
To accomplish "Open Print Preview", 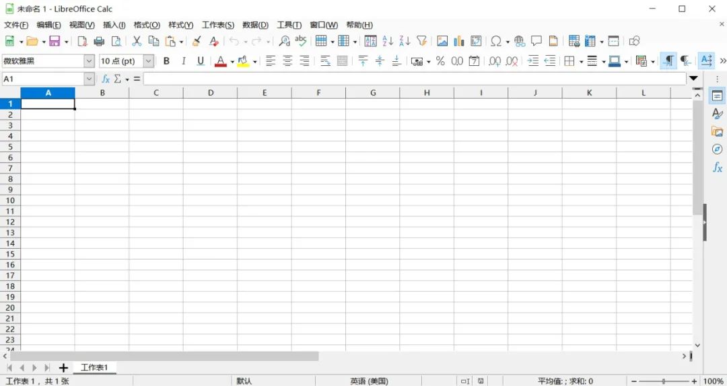I will point(116,41).
